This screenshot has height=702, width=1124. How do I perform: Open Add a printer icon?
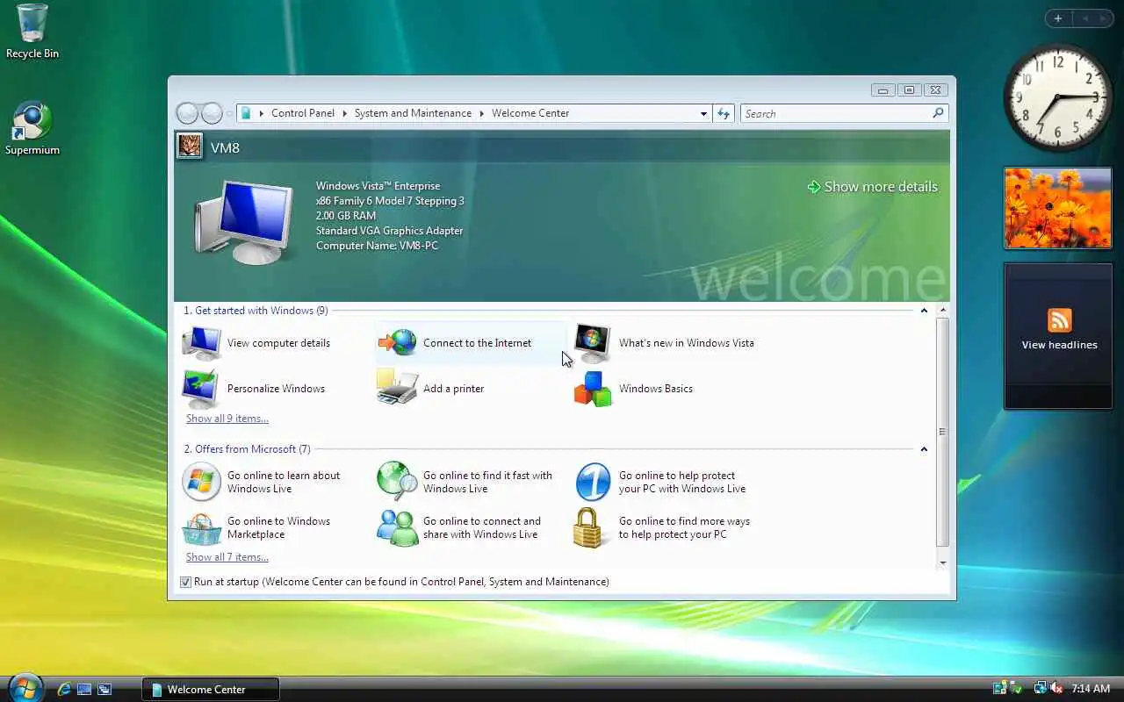click(x=398, y=388)
